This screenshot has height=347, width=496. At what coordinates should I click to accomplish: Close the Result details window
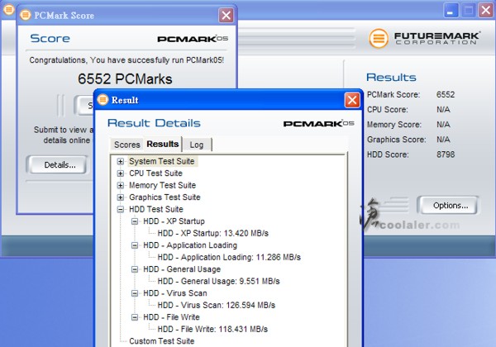(352, 100)
